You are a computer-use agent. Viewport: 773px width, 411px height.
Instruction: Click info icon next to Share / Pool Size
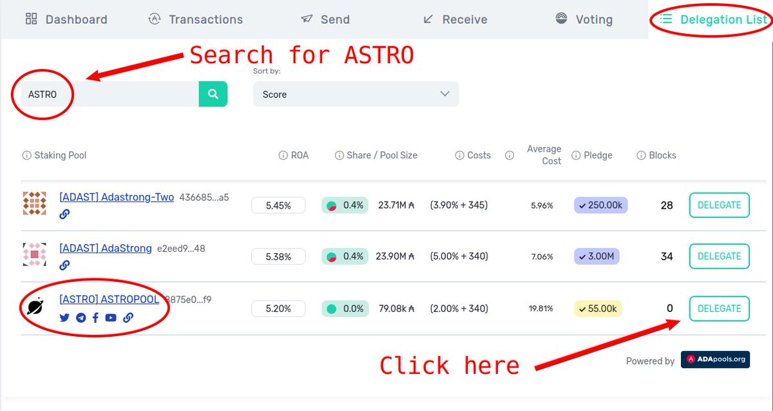(x=339, y=155)
